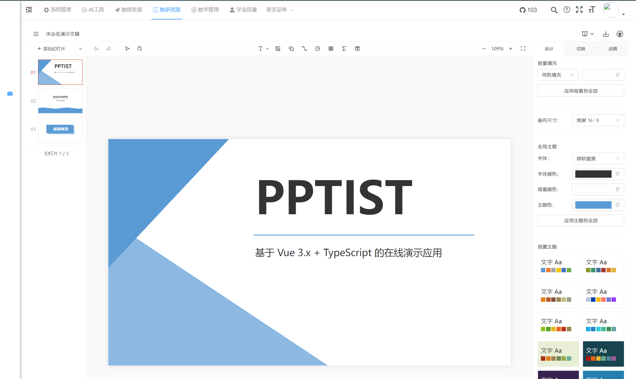Click the PPTIST title text on slide
This screenshot has height=379, width=636.
click(335, 197)
